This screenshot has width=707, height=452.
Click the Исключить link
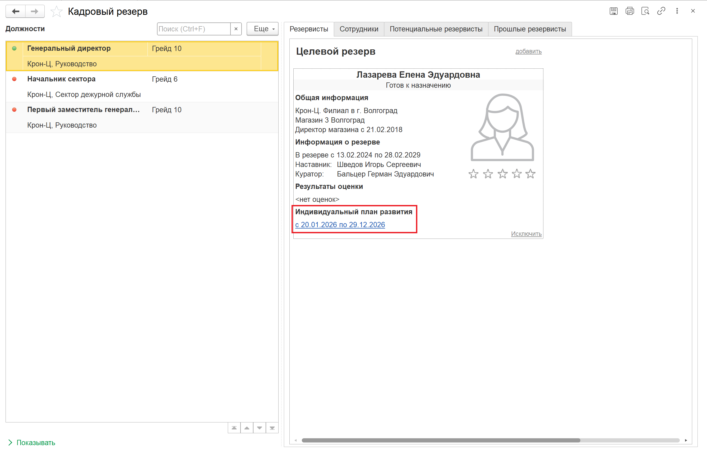click(526, 234)
